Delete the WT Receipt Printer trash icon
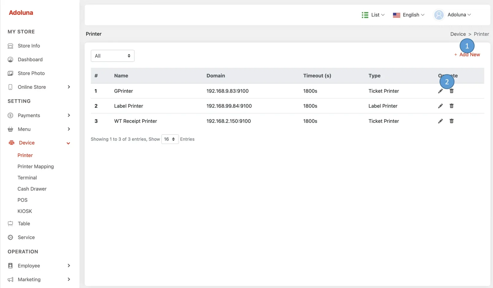493x288 pixels. [451, 121]
